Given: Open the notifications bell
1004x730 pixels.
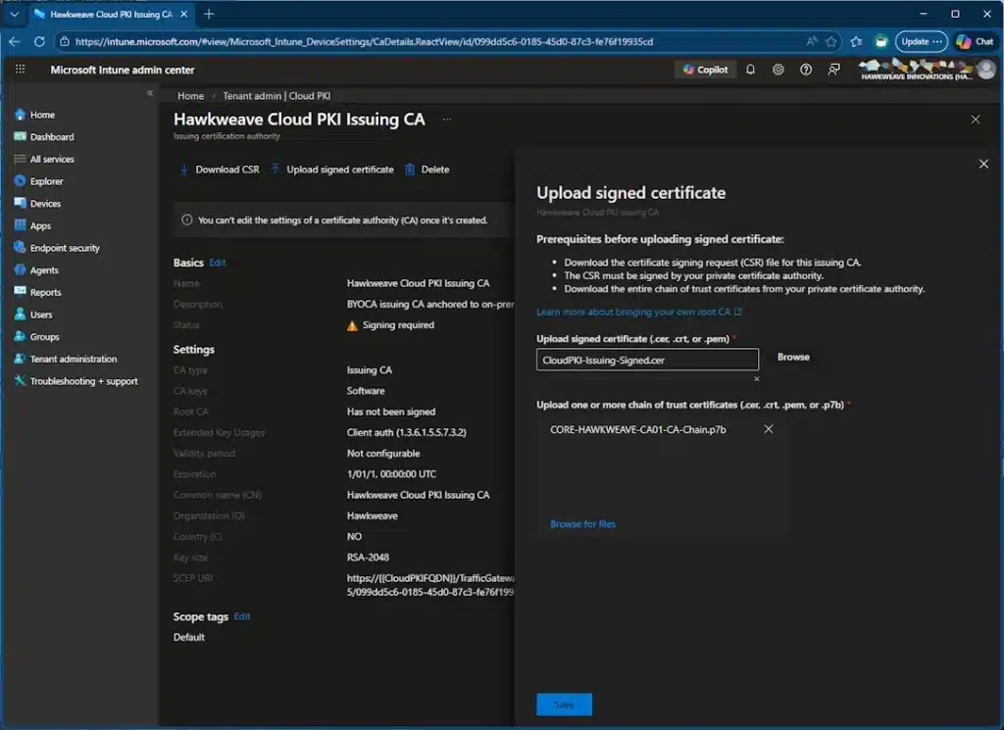Looking at the screenshot, I should click(751, 70).
